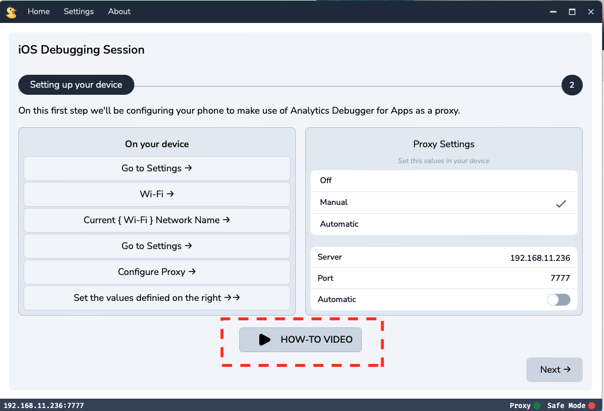Click the Configure Proxy step
The width and height of the screenshot is (604, 411).
click(x=157, y=271)
